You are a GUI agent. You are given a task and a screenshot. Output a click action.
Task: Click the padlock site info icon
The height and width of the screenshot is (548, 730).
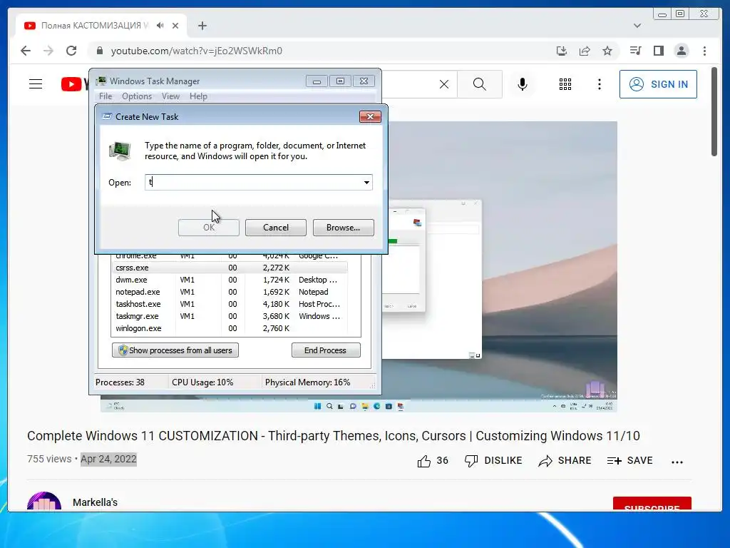(100, 51)
